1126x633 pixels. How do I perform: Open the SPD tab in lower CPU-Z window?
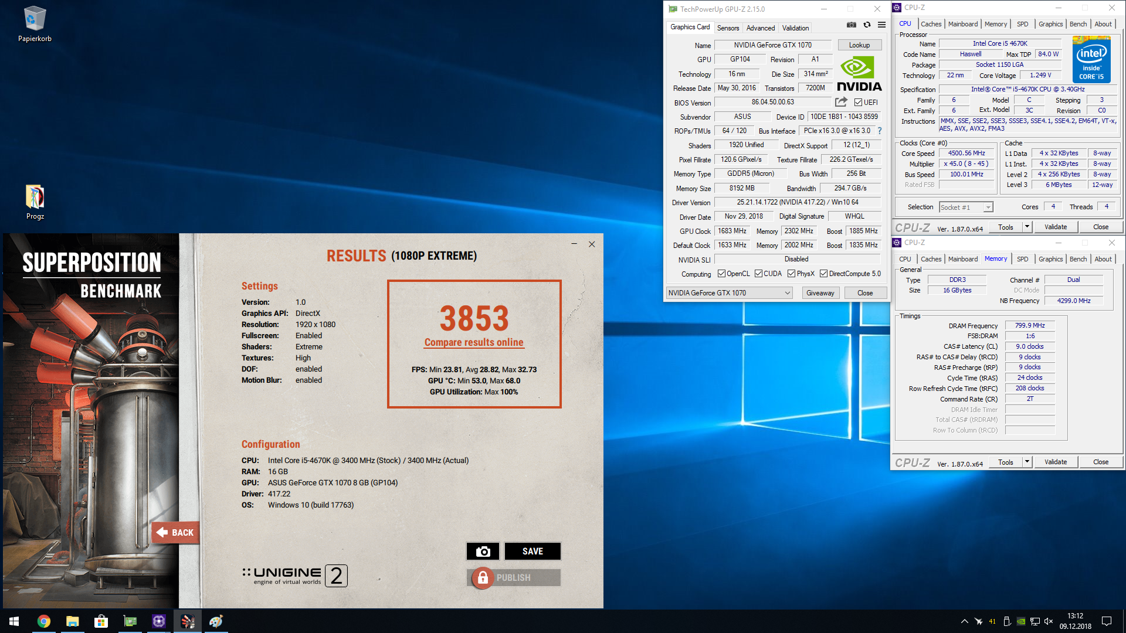1022,259
